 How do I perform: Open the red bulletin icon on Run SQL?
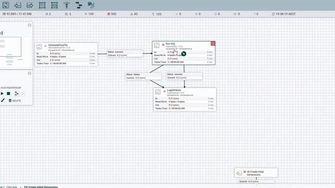point(213,43)
